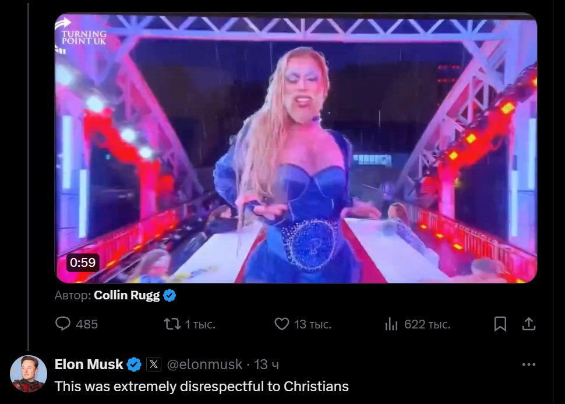Open the share post menu
Viewport: 565px width, 404px height.
click(x=528, y=324)
